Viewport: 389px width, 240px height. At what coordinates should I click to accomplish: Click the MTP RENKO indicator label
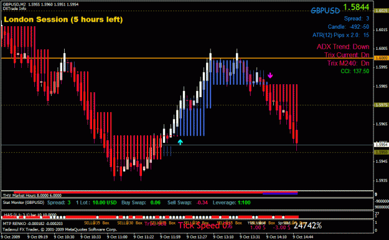point(32,224)
